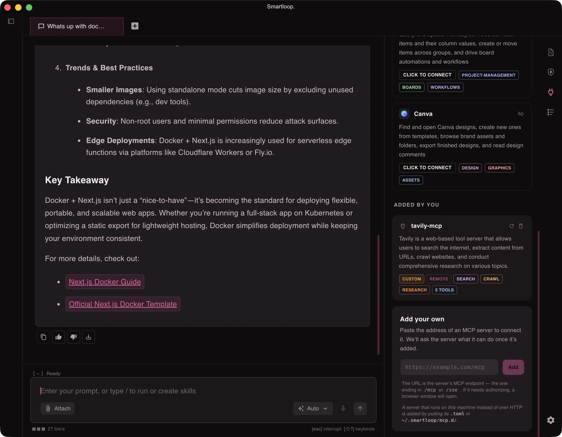Click the DESIGN tag on Canva card
This screenshot has width=562, height=437.
470,168
